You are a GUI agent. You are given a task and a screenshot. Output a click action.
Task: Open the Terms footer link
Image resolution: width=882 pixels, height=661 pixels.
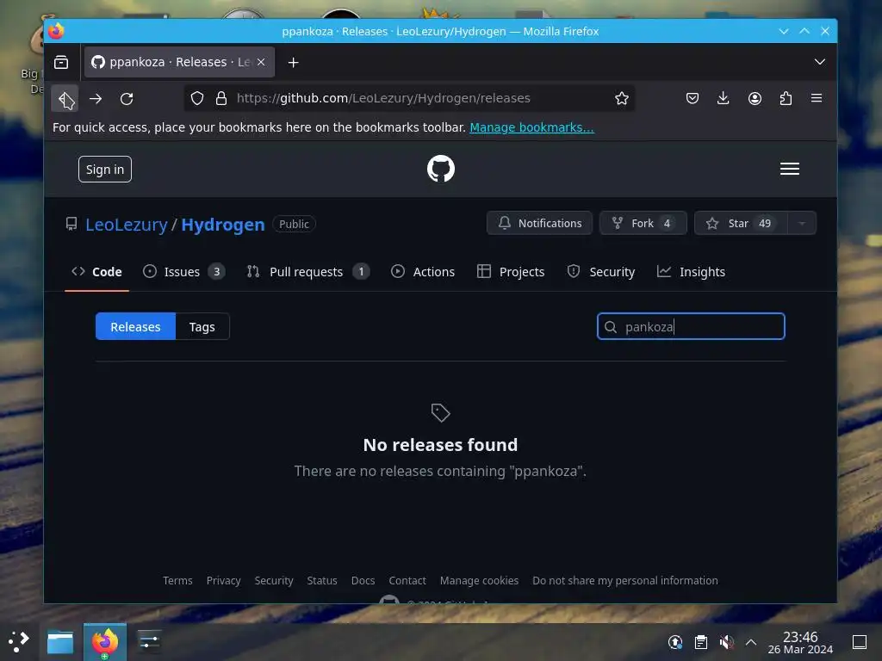point(177,581)
